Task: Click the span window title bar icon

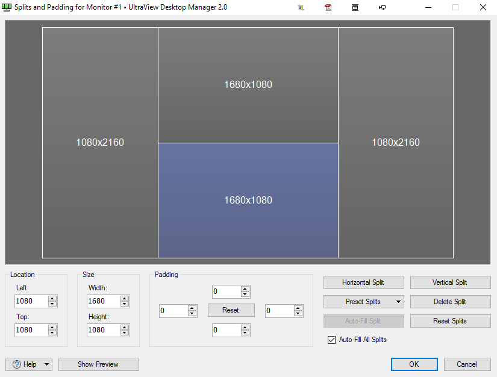Action: tap(355, 7)
